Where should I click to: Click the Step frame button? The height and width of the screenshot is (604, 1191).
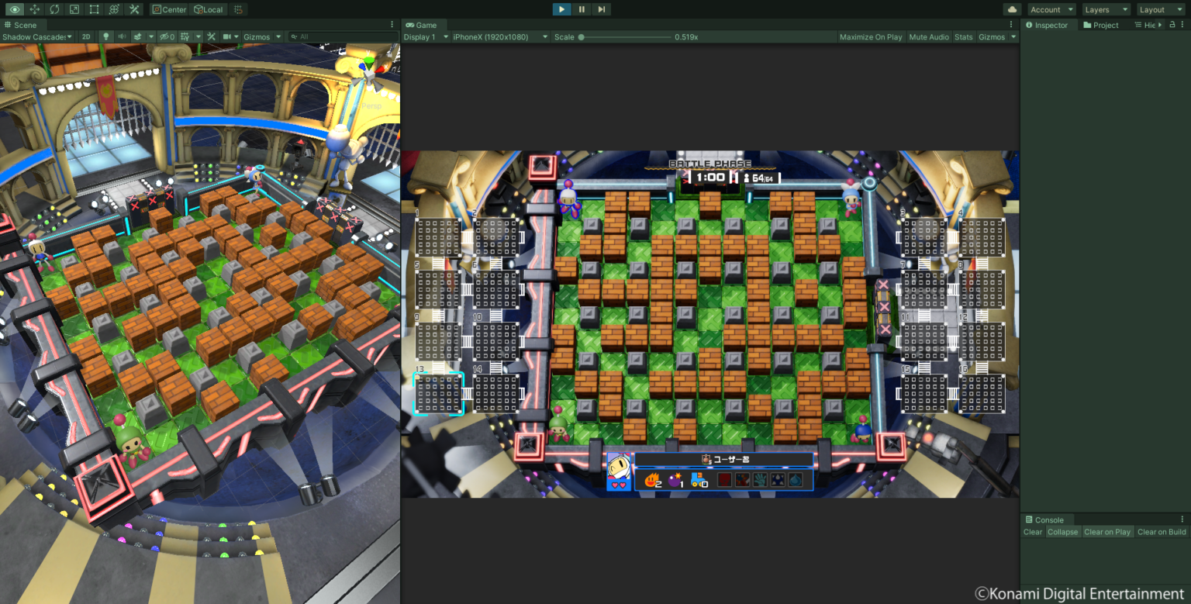pos(602,9)
